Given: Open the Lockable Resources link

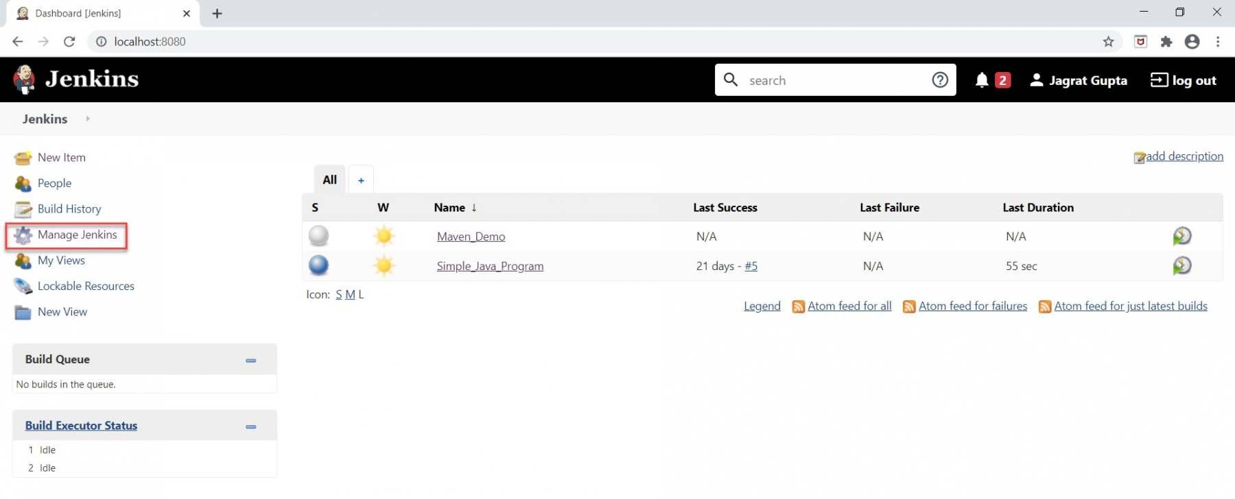Looking at the screenshot, I should tap(86, 286).
